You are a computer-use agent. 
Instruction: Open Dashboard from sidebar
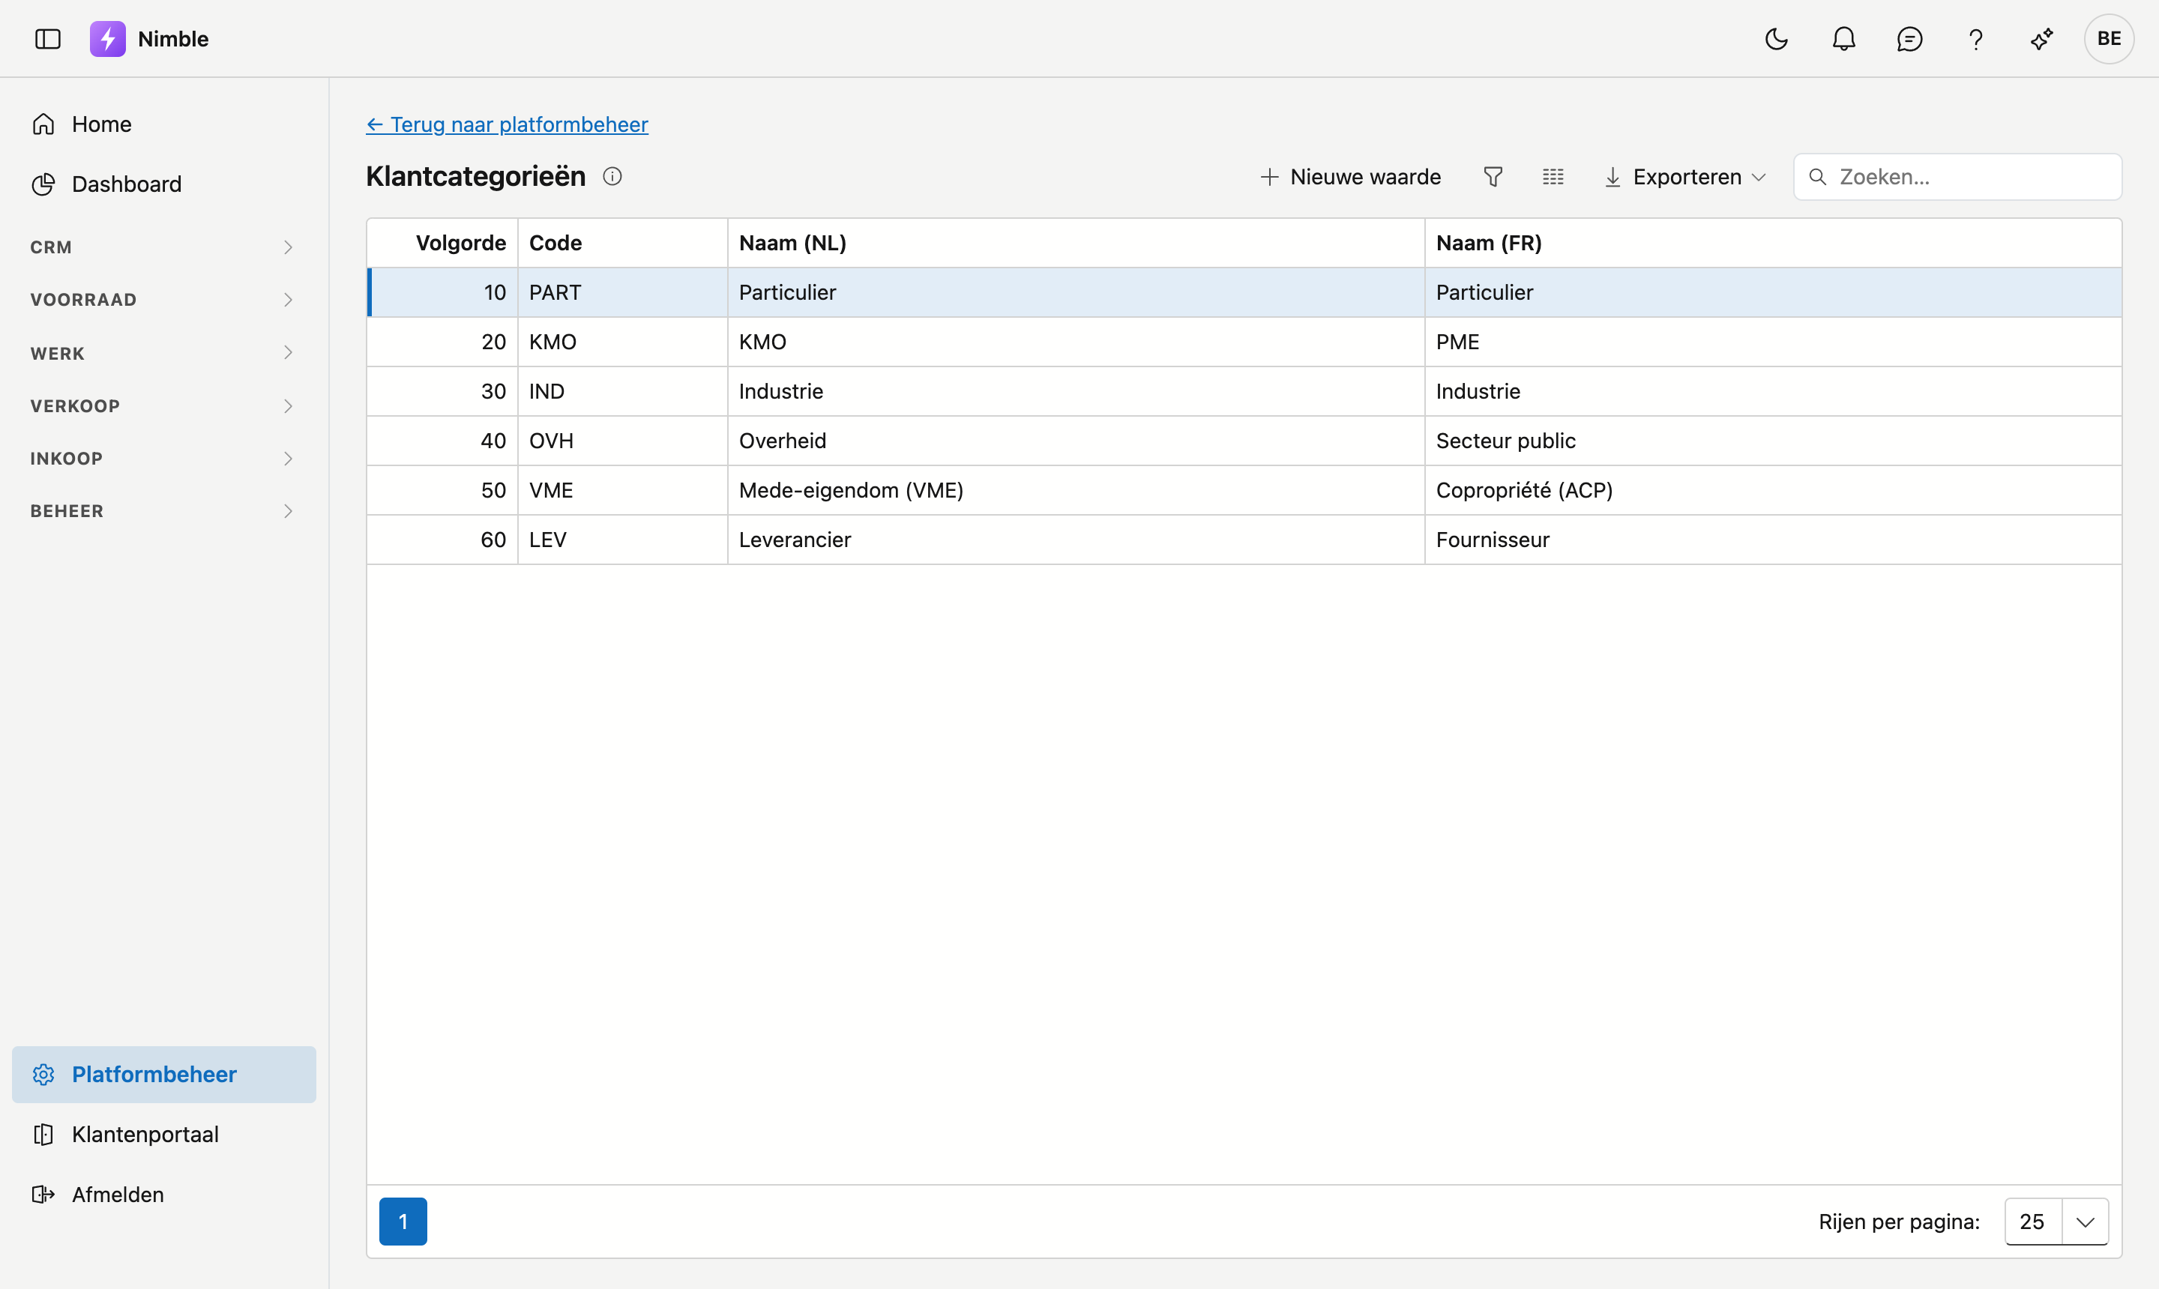[x=164, y=184]
